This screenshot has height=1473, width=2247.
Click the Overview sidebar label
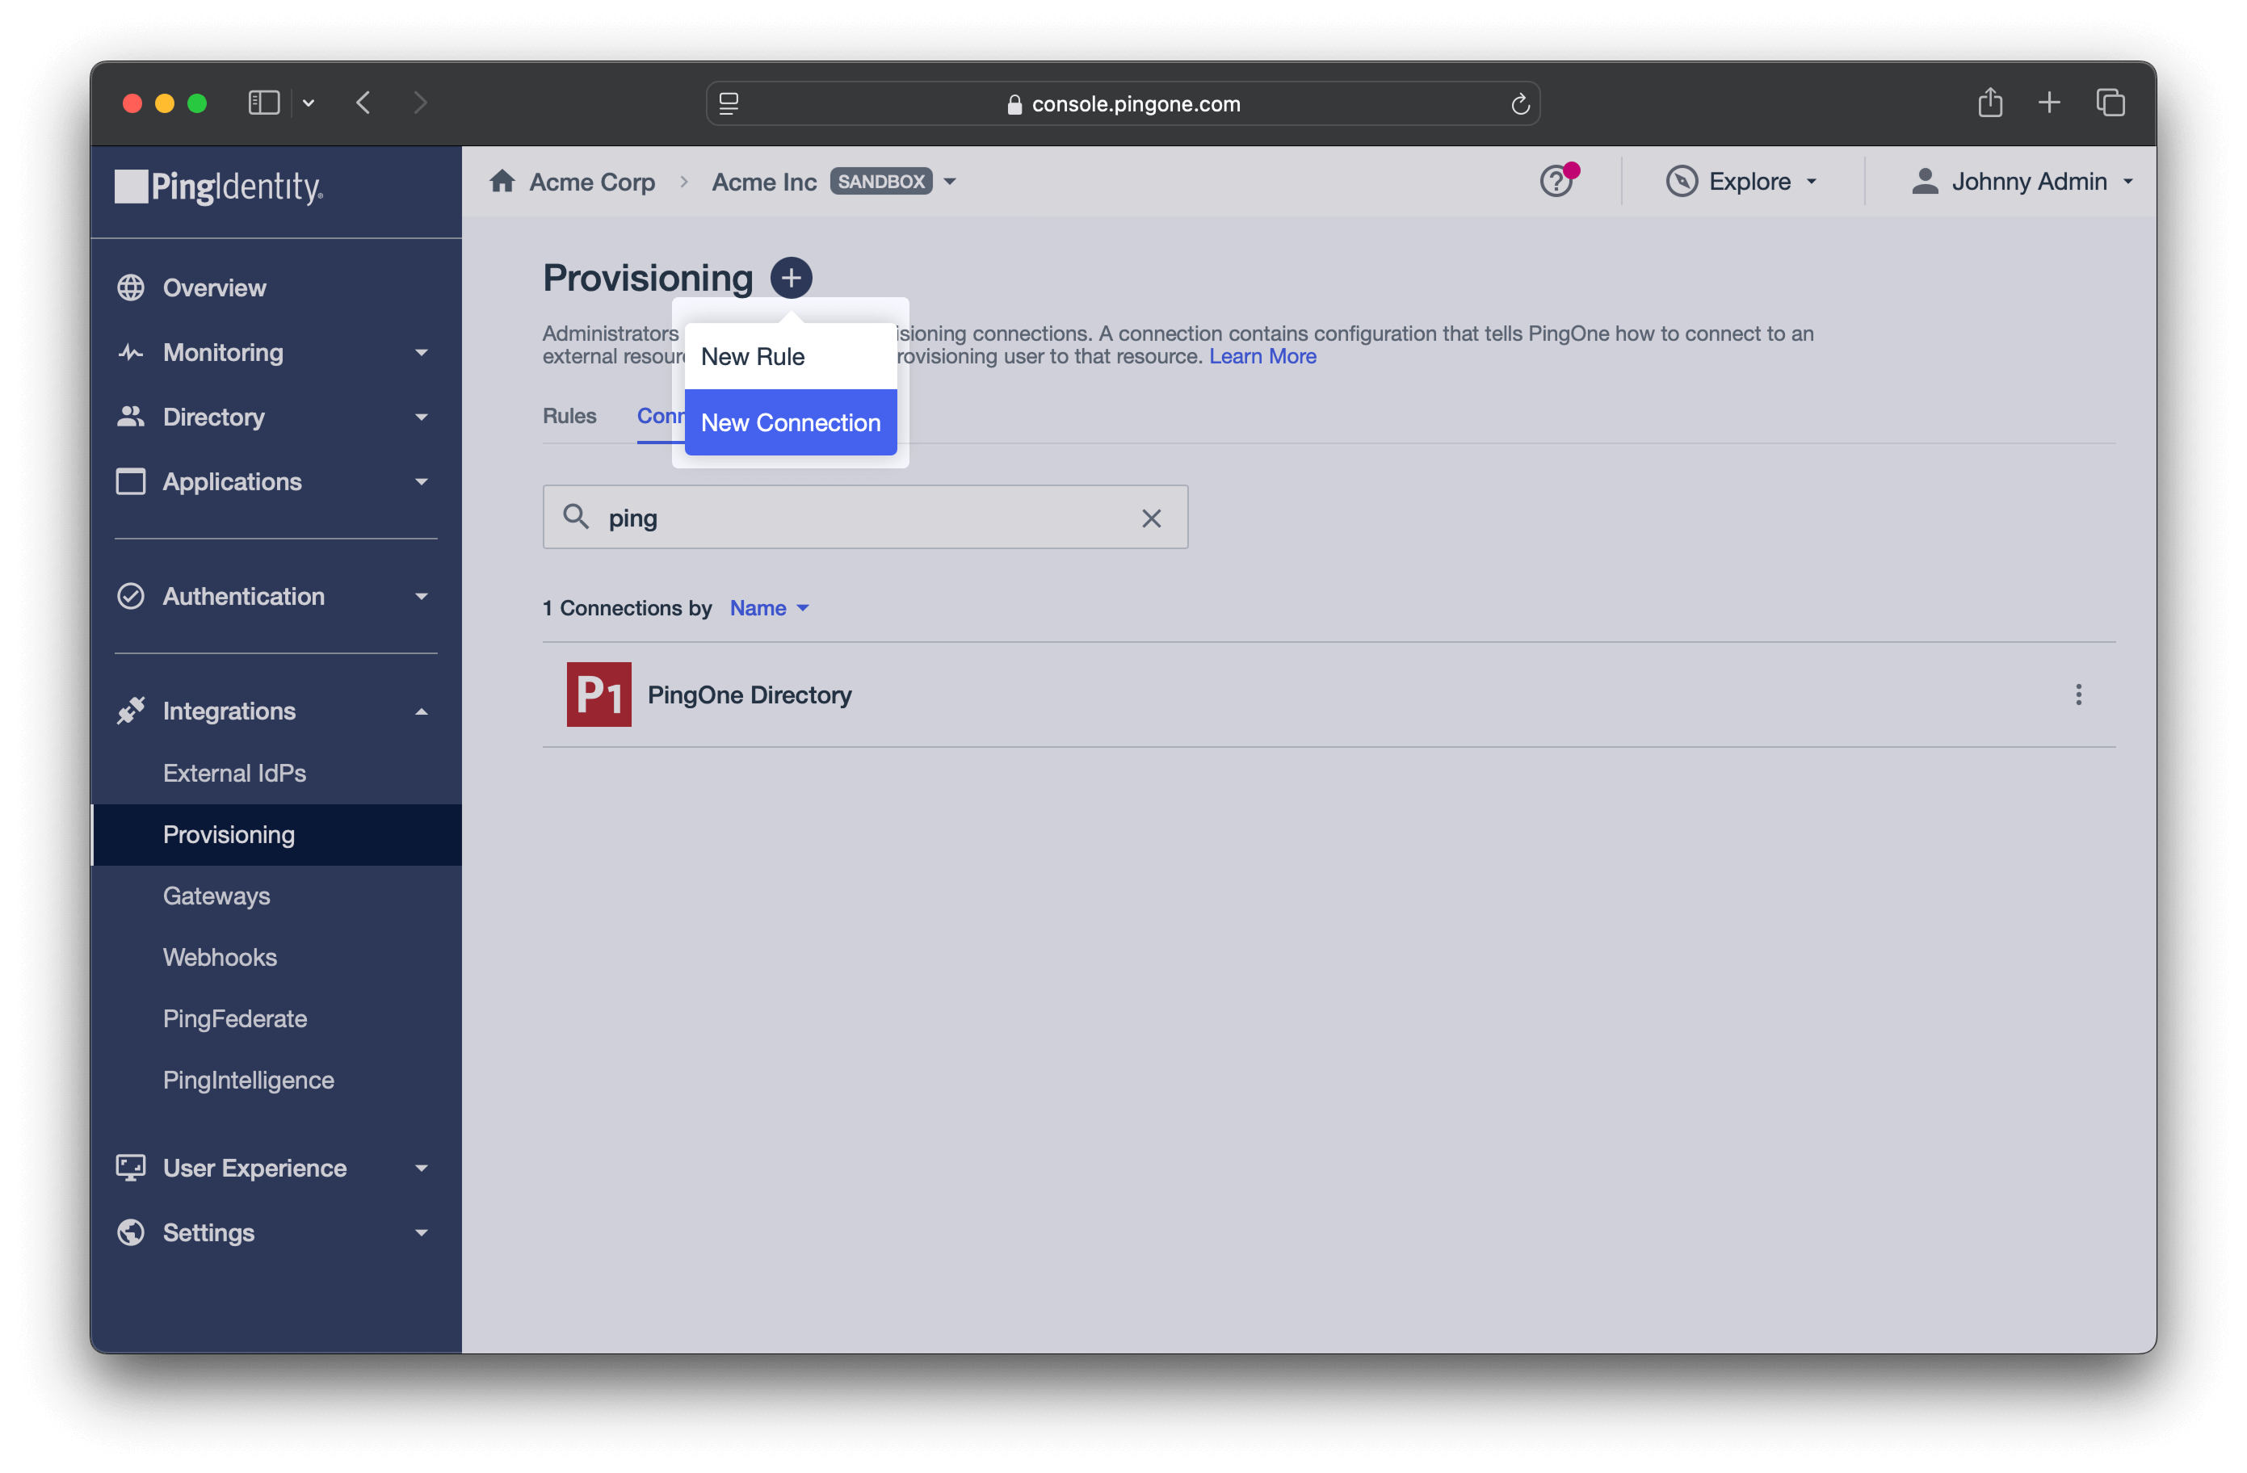click(214, 287)
